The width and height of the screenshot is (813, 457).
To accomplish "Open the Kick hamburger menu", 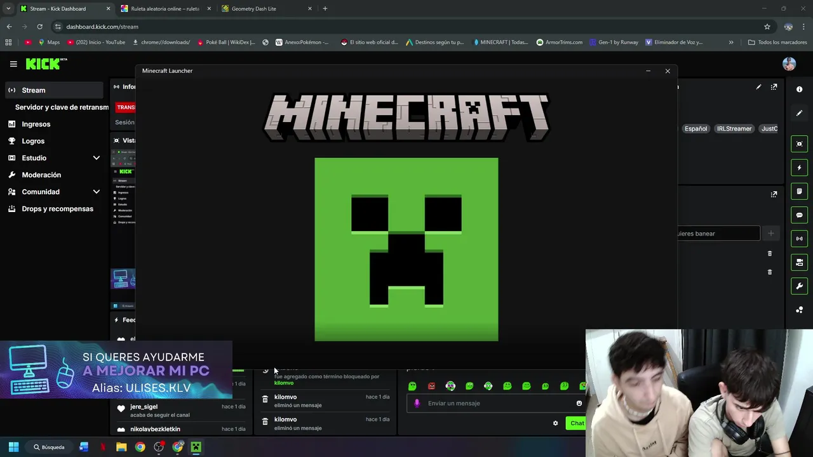I will tap(13, 63).
